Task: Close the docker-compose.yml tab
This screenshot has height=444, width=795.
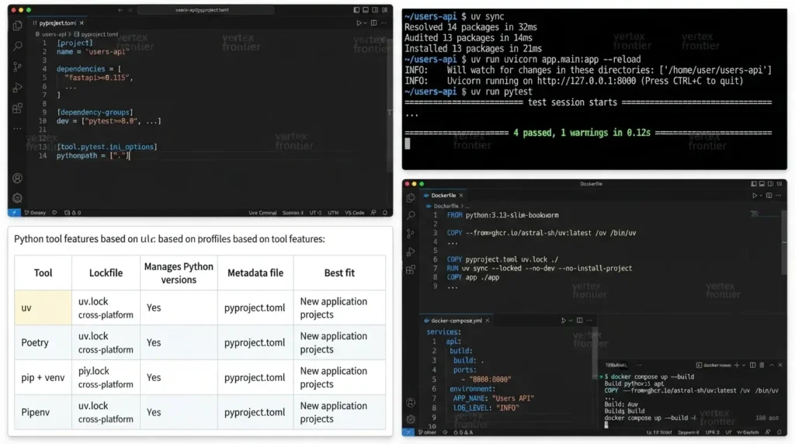Action: click(488, 321)
